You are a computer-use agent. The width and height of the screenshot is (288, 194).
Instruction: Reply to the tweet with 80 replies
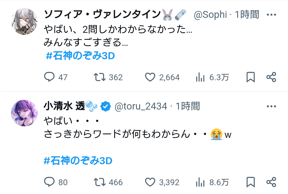tap(49, 182)
